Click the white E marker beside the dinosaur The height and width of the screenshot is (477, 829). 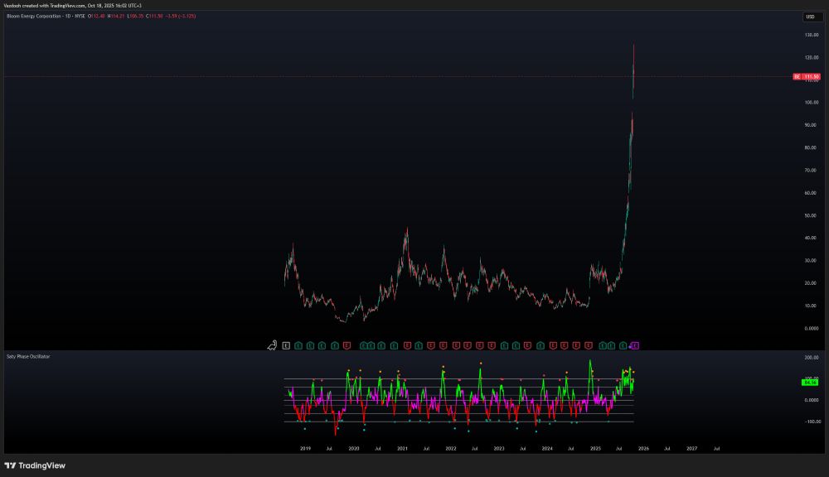click(x=286, y=345)
